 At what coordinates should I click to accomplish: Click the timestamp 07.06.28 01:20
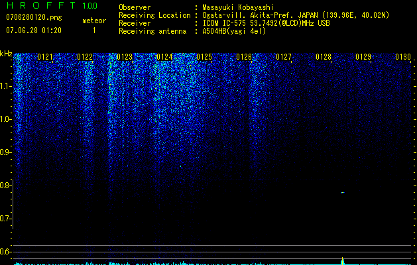click(x=34, y=30)
